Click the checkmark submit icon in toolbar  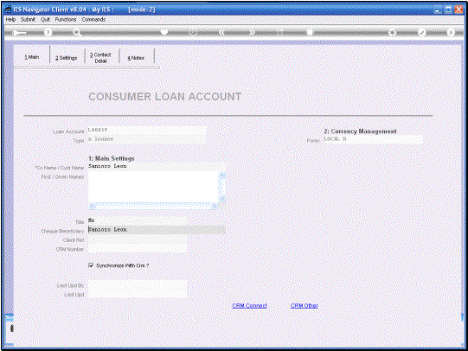point(422,32)
